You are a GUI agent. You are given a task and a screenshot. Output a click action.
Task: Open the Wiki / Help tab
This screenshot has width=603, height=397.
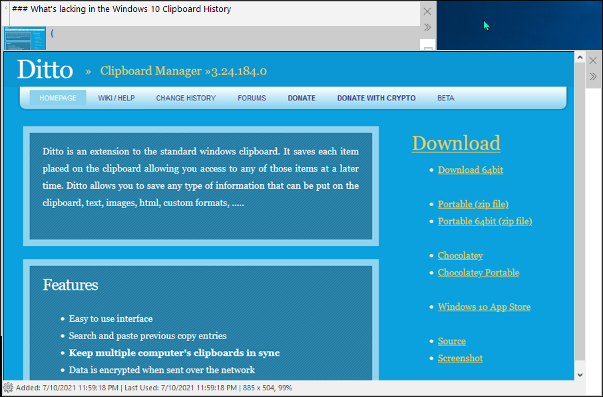(116, 98)
